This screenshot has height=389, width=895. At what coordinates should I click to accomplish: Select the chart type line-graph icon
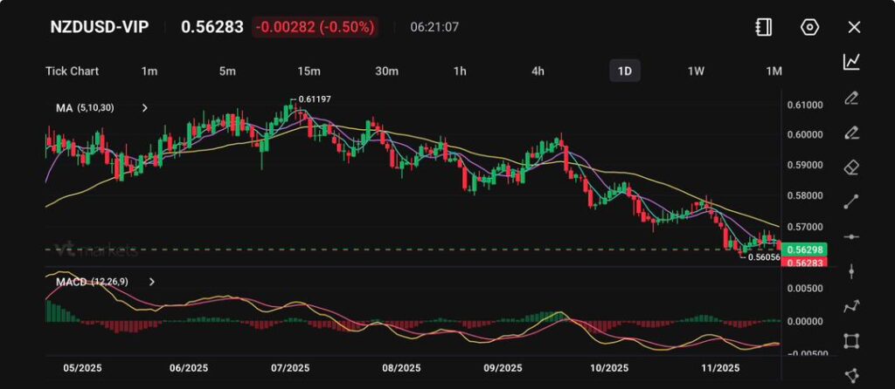[851, 62]
